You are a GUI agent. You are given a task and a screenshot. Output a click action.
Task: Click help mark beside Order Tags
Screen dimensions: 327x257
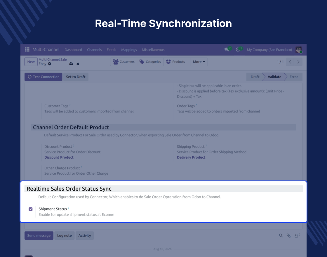(196, 105)
